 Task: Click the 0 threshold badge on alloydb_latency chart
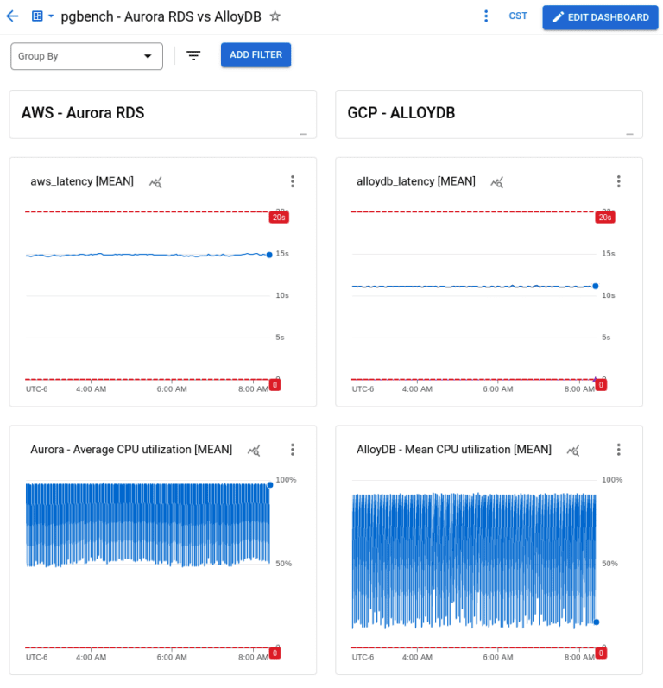tap(601, 385)
